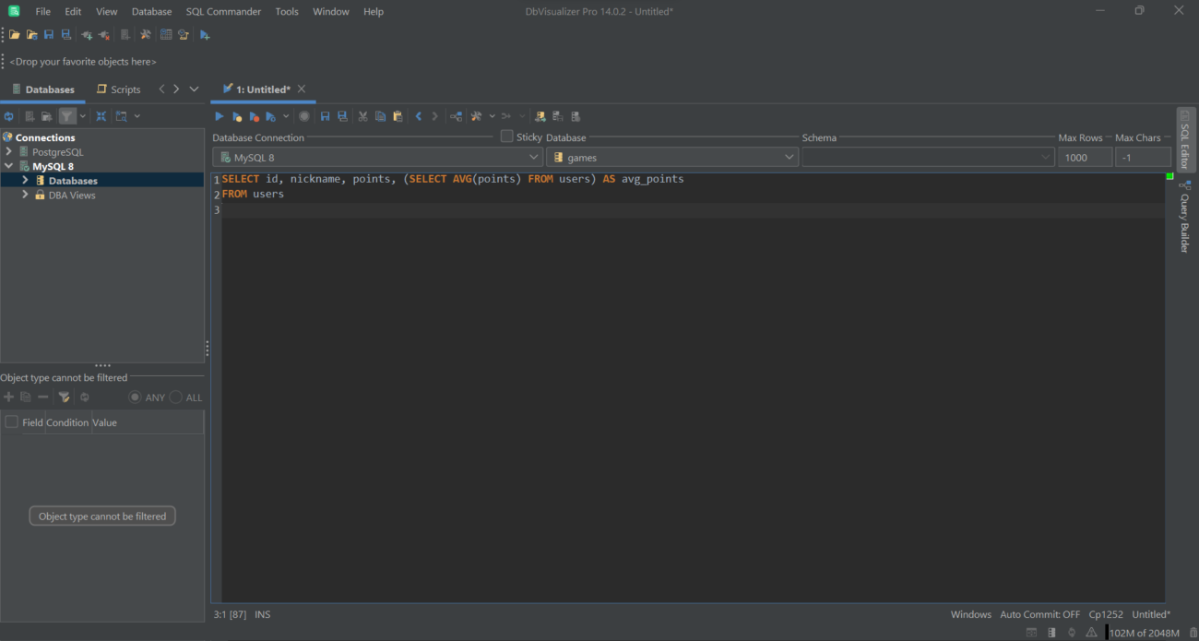Cut selected text using the scissors icon
The height and width of the screenshot is (641, 1199).
(362, 115)
